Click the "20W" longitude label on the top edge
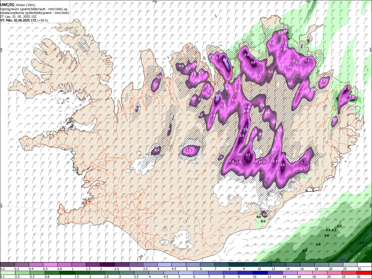 coord(155,1)
